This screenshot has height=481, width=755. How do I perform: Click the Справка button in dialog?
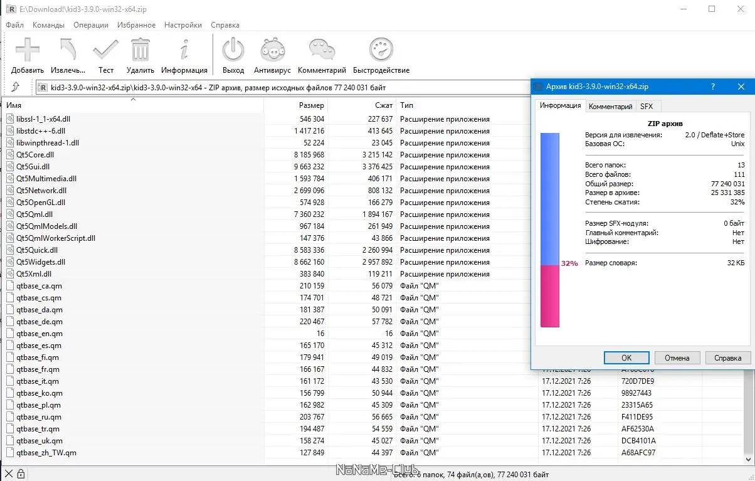pyautogui.click(x=728, y=357)
